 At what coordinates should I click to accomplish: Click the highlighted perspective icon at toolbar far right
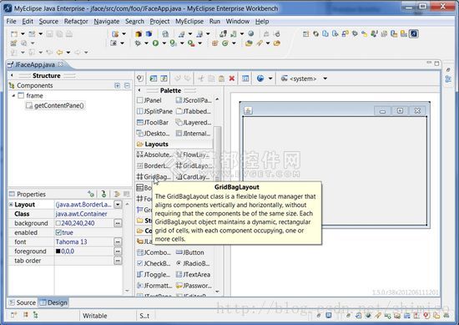click(x=414, y=33)
